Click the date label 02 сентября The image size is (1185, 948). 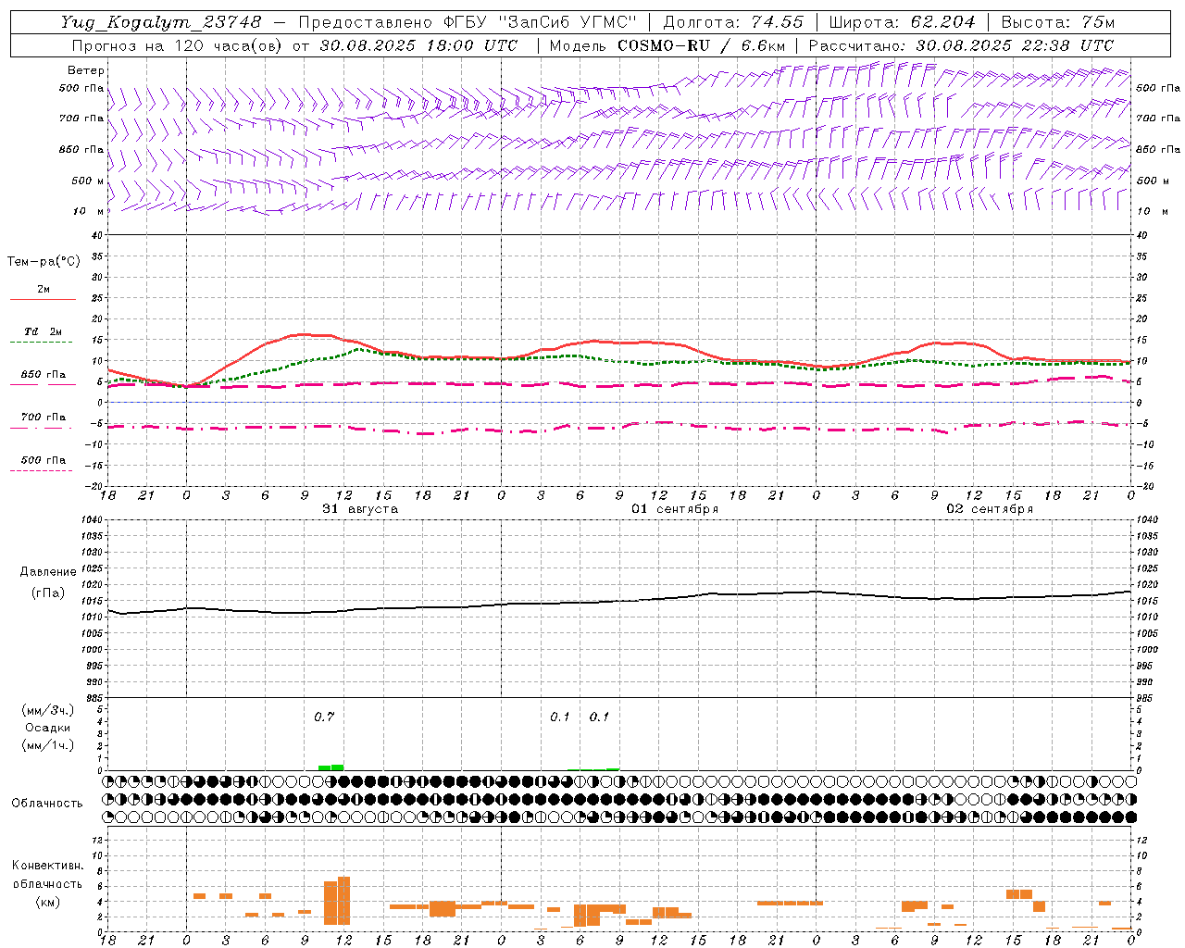pos(990,508)
